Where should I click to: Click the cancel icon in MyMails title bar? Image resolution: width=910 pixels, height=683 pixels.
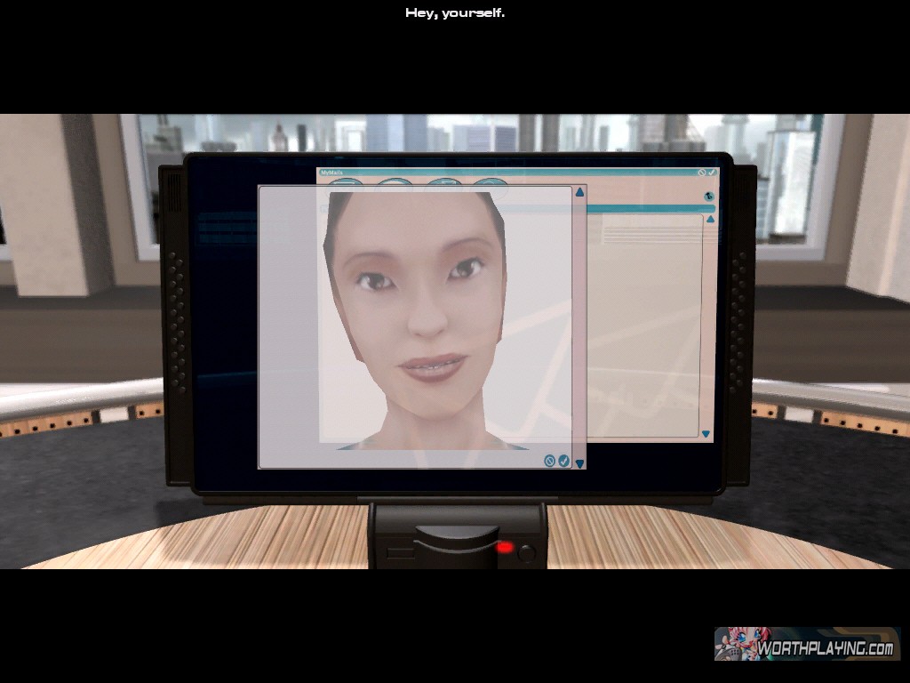[701, 172]
